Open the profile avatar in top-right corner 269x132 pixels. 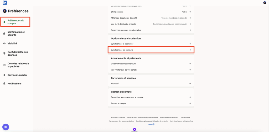pyautogui.click(x=265, y=3)
